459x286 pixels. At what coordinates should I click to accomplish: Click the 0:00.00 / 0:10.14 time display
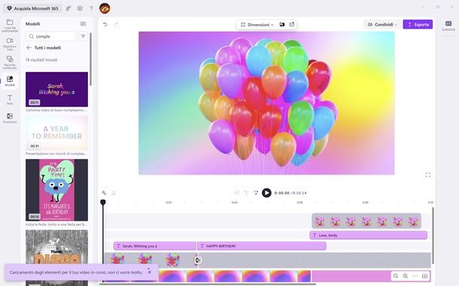point(290,193)
